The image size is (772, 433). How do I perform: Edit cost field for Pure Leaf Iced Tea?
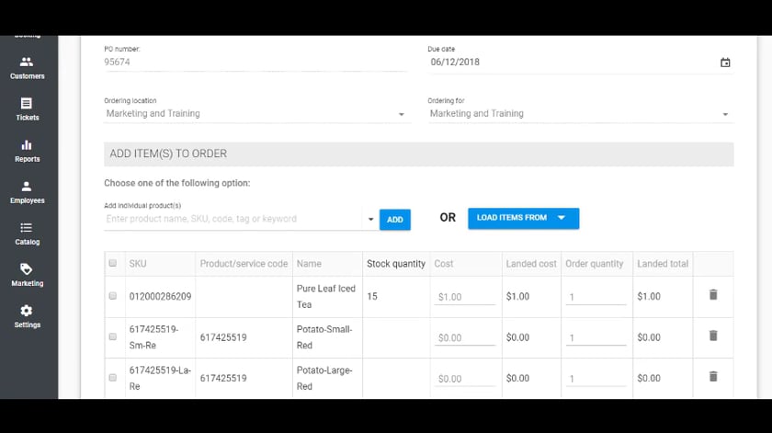pyautogui.click(x=464, y=297)
